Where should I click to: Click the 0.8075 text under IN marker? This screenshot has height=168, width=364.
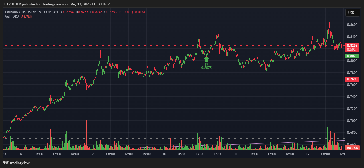206,68
